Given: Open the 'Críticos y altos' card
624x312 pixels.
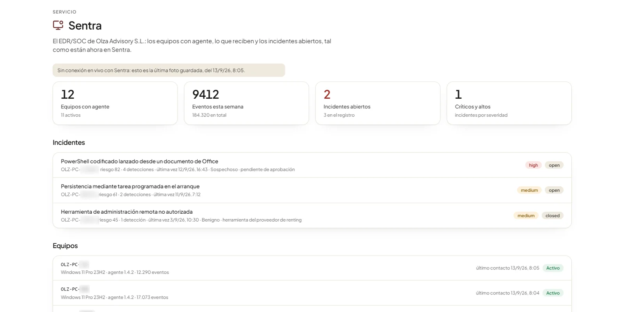Looking at the screenshot, I should point(509,103).
